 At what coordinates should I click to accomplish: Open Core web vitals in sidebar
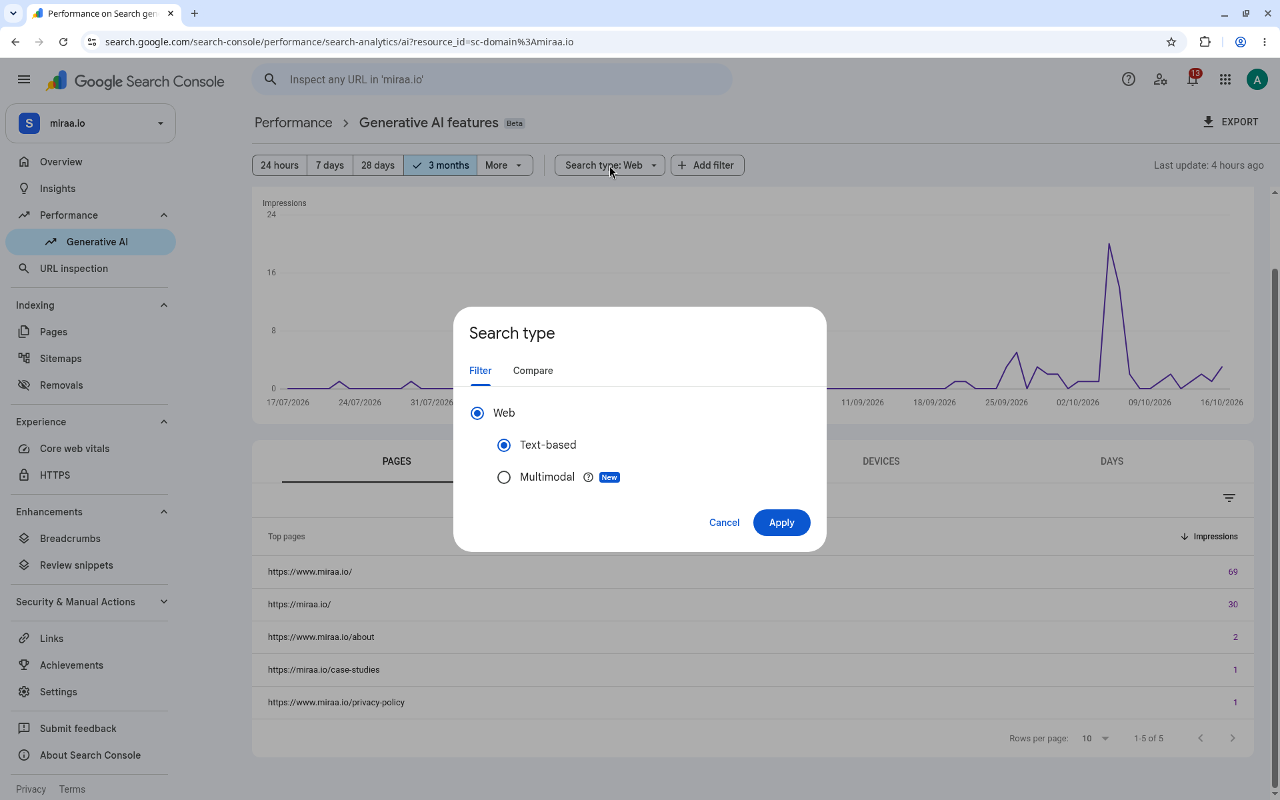tap(91, 449)
